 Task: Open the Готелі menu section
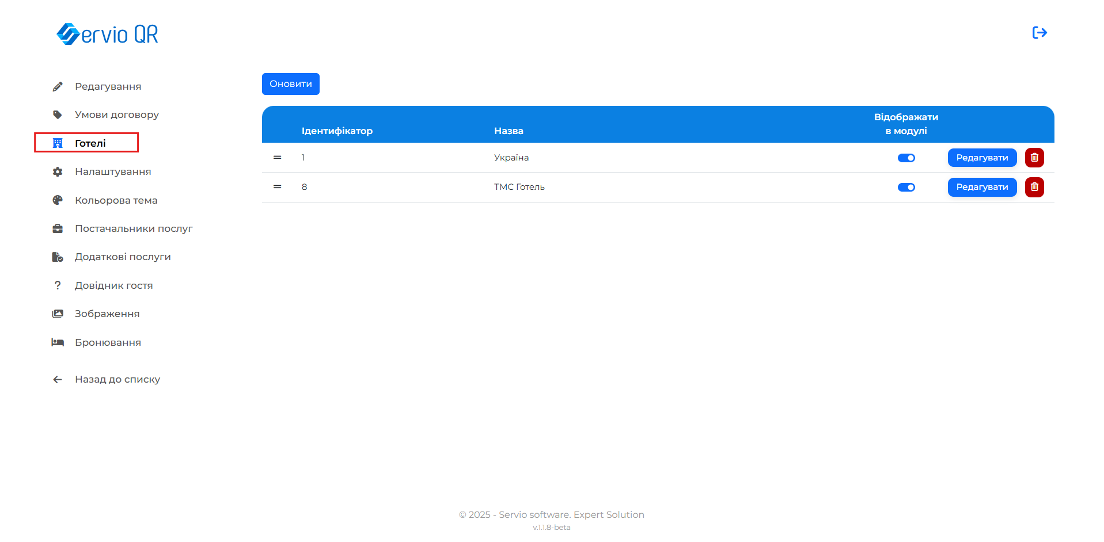(90, 143)
